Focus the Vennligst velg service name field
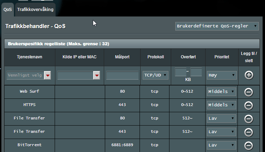 25,75
